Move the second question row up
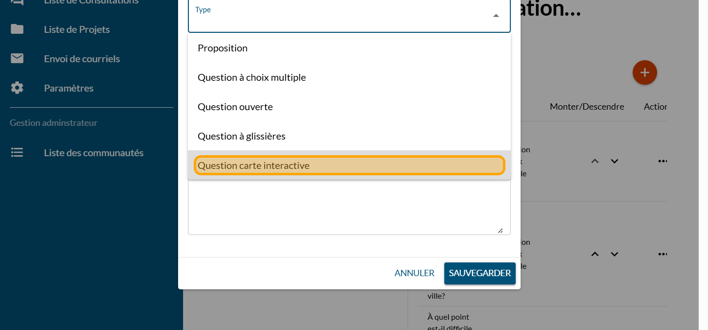 click(595, 254)
